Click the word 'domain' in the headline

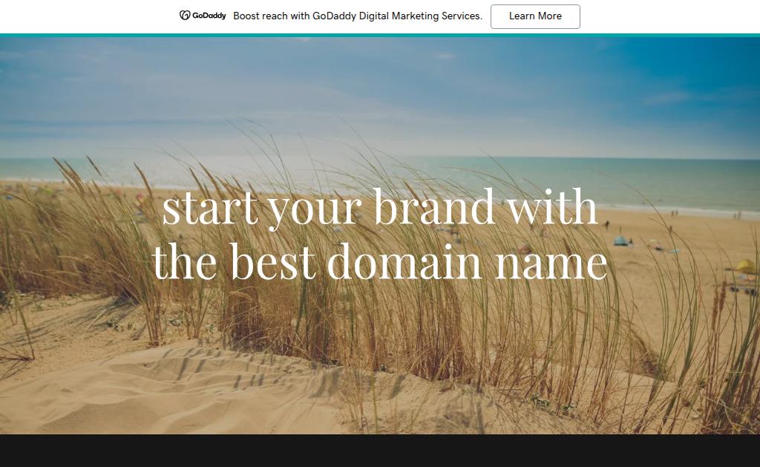(x=404, y=261)
